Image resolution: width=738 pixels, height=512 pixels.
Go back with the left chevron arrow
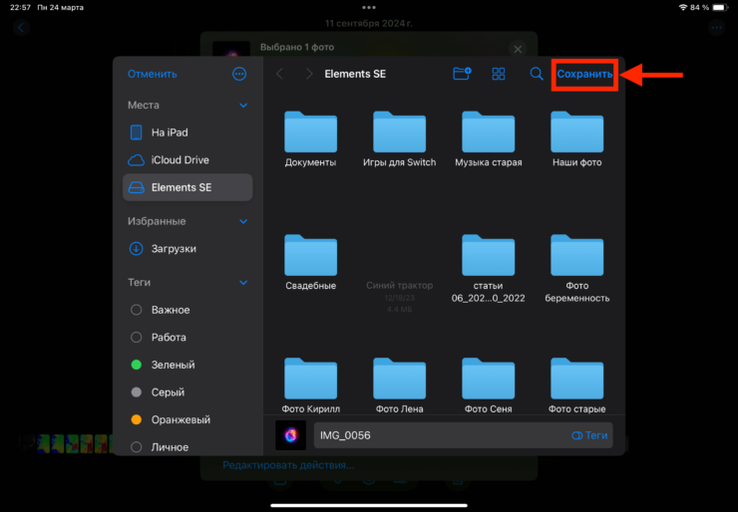279,74
